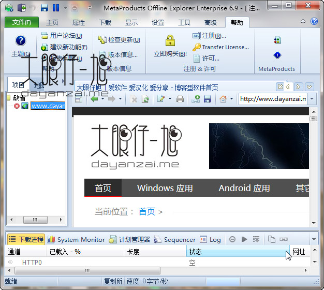Open the Log tab
This screenshot has height=290, width=324.
[210, 240]
